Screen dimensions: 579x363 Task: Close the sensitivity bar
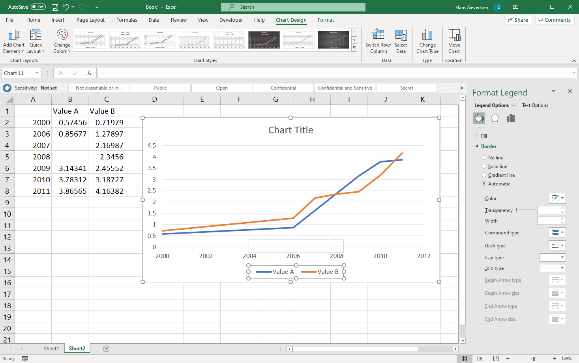pyautogui.click(x=462, y=88)
